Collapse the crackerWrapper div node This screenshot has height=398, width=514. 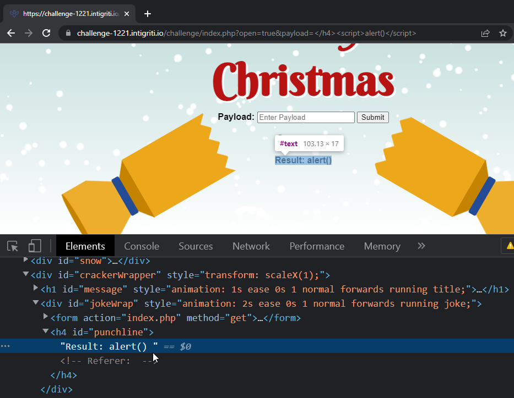[25, 274]
